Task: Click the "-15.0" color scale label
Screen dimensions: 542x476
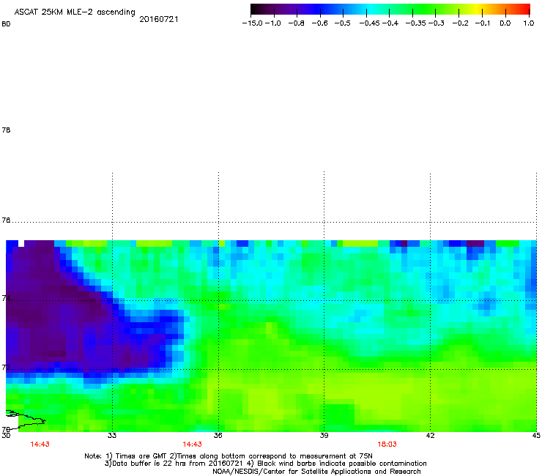Action: 253,23
